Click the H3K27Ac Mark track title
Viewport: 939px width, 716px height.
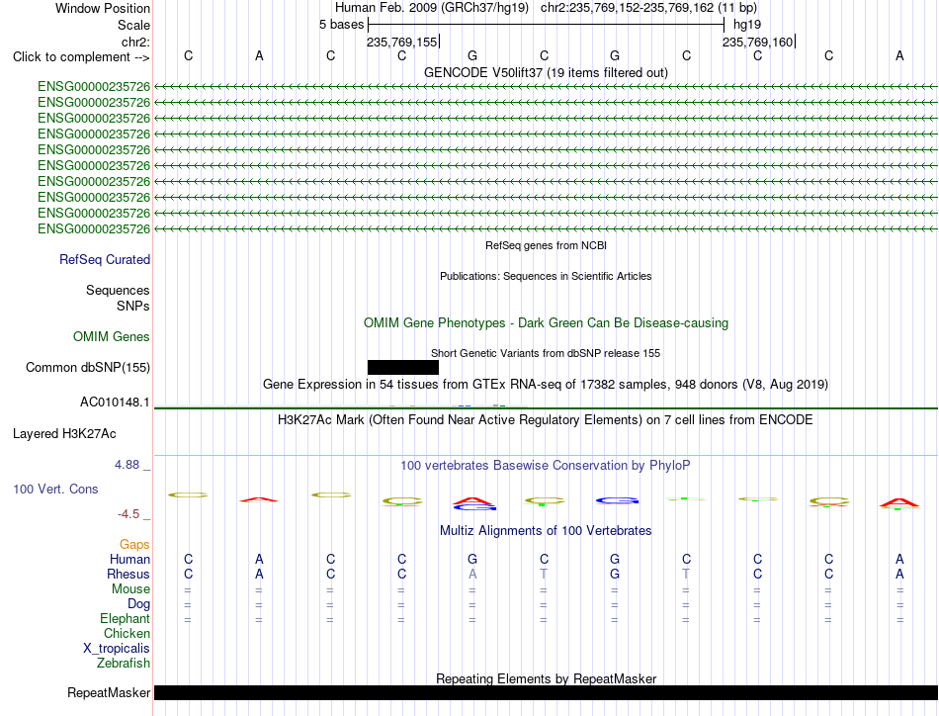click(546, 419)
